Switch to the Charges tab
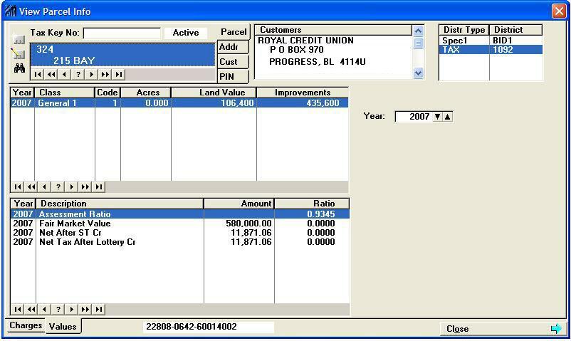The height and width of the screenshot is (341, 571). [x=26, y=326]
